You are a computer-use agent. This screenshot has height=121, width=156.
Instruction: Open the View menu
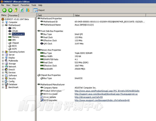coord(8,5)
